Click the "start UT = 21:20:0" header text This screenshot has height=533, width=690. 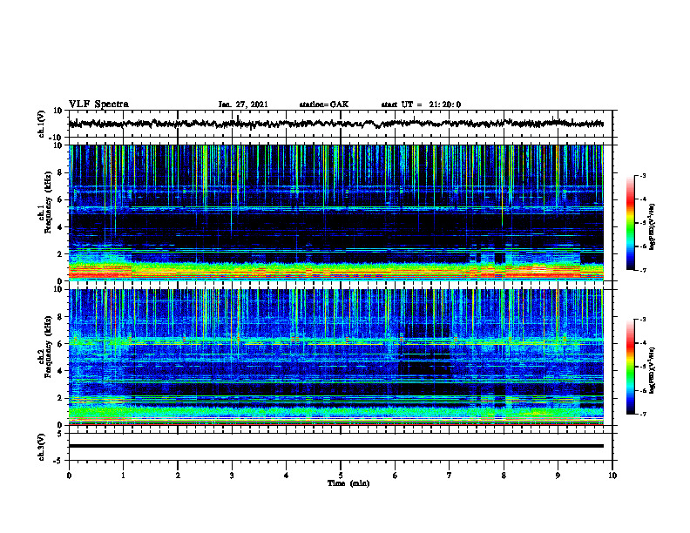click(x=421, y=105)
